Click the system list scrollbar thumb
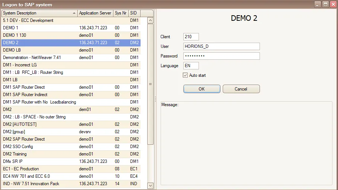The image size is (338, 190). 151,84
